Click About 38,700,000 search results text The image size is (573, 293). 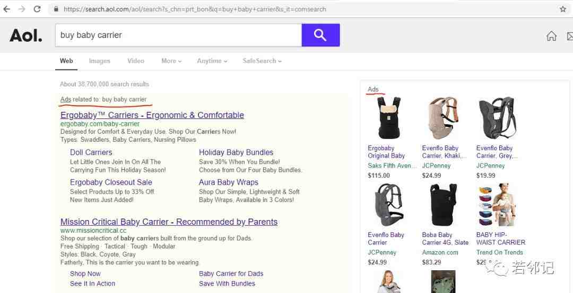pos(105,84)
